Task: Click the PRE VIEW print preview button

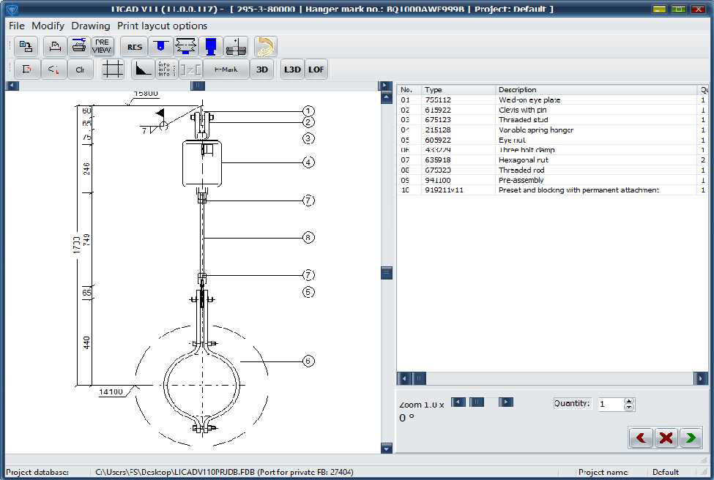Action: (x=102, y=47)
